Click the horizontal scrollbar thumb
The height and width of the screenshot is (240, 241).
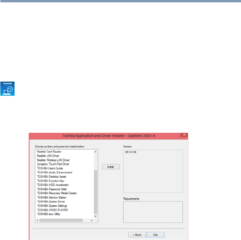click(x=61, y=220)
